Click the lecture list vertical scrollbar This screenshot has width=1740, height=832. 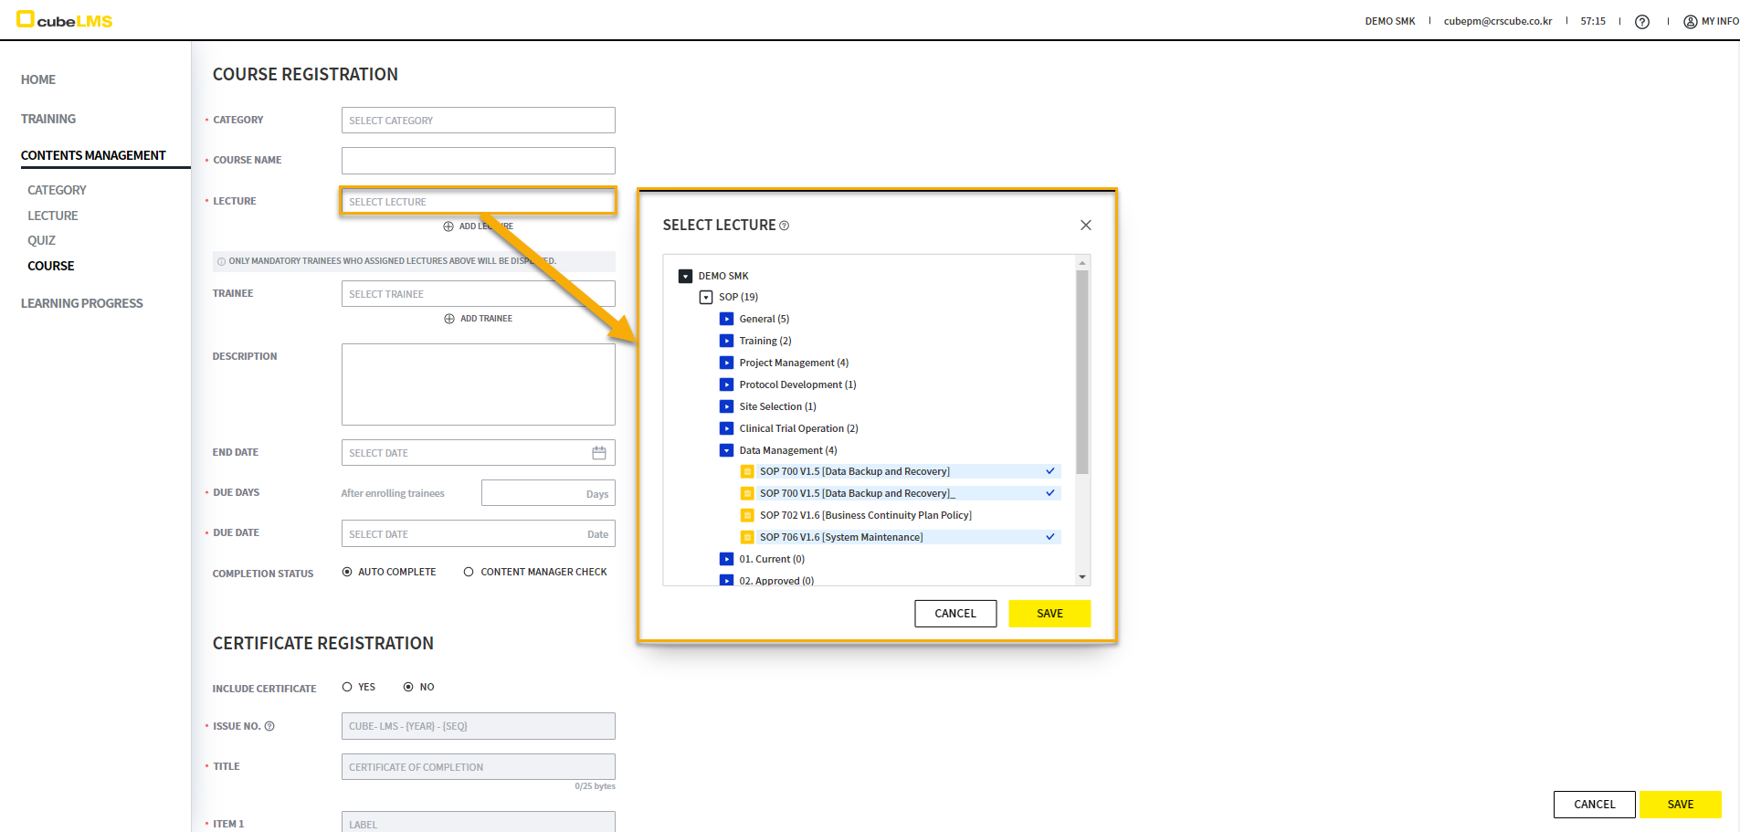pos(1082,373)
